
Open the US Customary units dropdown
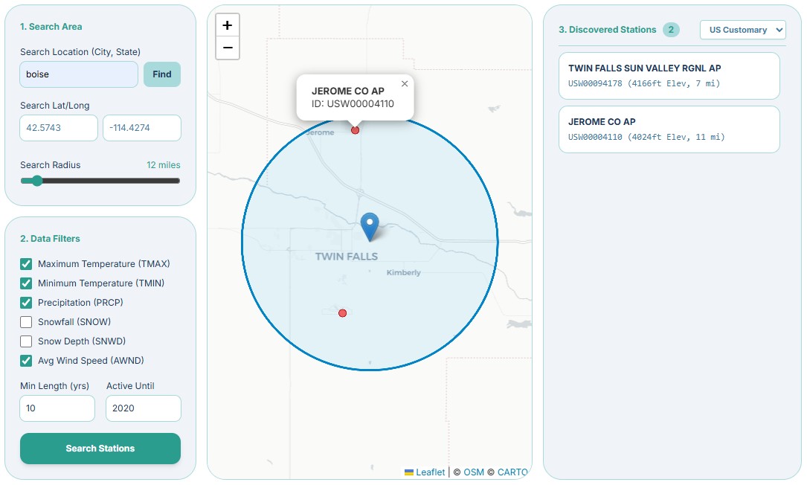point(742,30)
